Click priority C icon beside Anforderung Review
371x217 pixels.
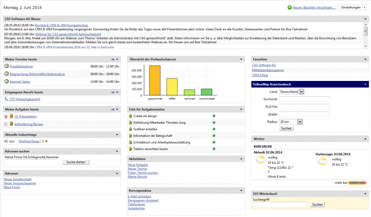point(6,124)
